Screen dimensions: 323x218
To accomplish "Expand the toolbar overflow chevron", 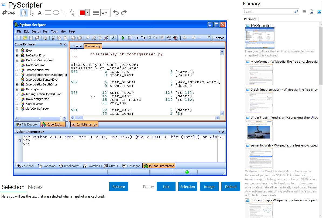I will 208,37.
